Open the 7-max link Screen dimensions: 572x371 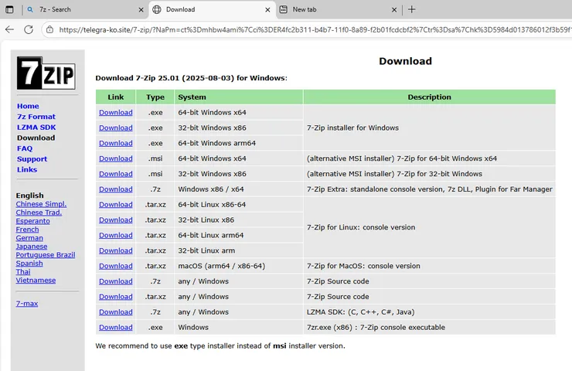point(26,304)
